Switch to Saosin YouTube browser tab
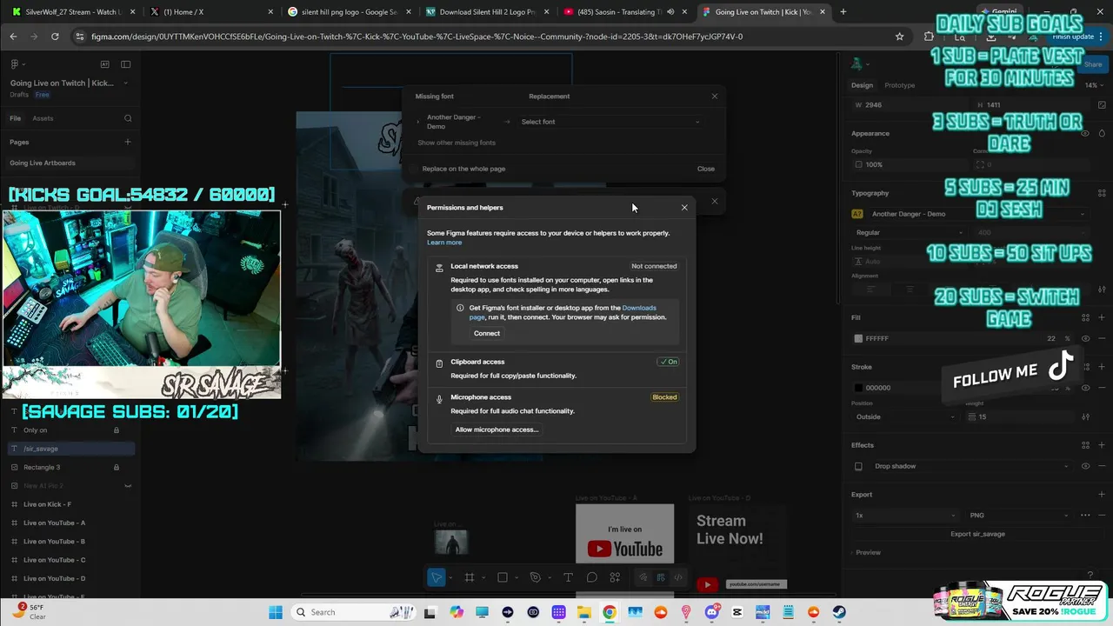Viewport: 1113px width, 626px height. 623,12
